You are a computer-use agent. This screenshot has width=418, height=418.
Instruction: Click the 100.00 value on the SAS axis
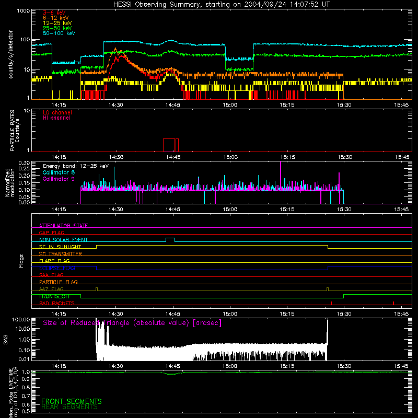click(21, 319)
